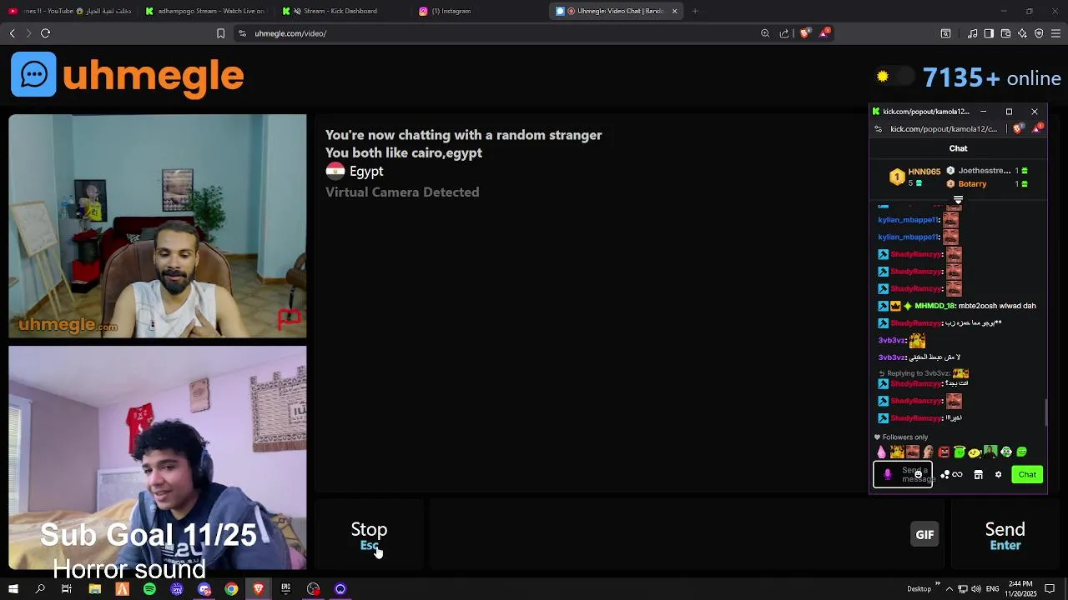Click Botarry in Kick leaderboard
This screenshot has width=1068, height=600.
tap(972, 184)
